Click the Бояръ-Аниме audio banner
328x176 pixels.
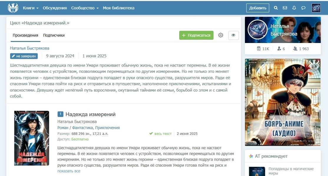283,102
